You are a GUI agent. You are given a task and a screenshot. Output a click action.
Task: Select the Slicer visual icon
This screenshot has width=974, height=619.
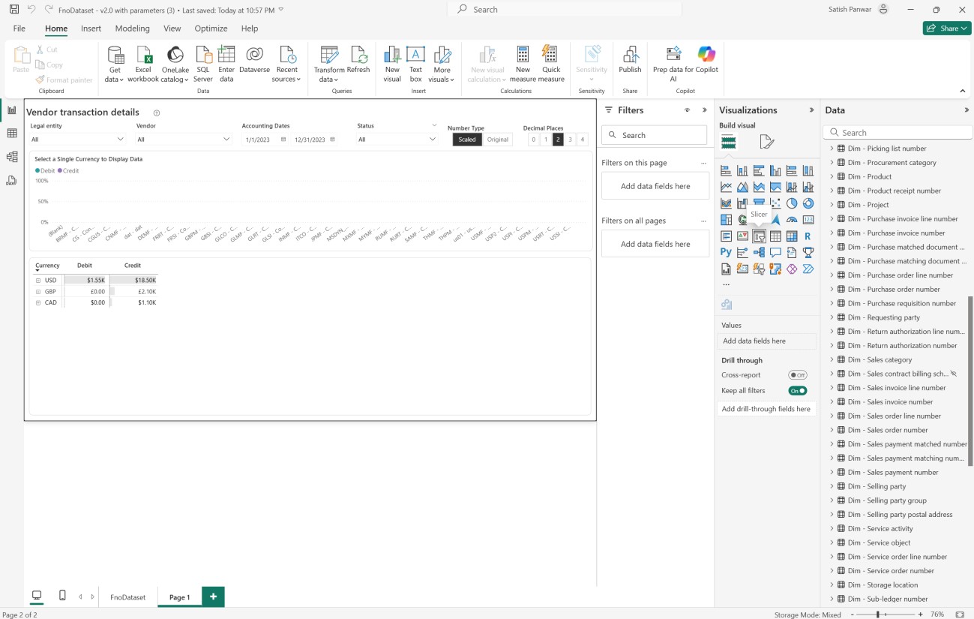[x=759, y=236]
